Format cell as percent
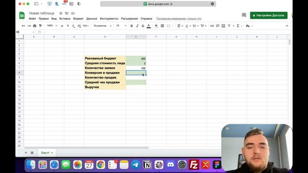Screen dimensions: 308x173 click(68, 25)
